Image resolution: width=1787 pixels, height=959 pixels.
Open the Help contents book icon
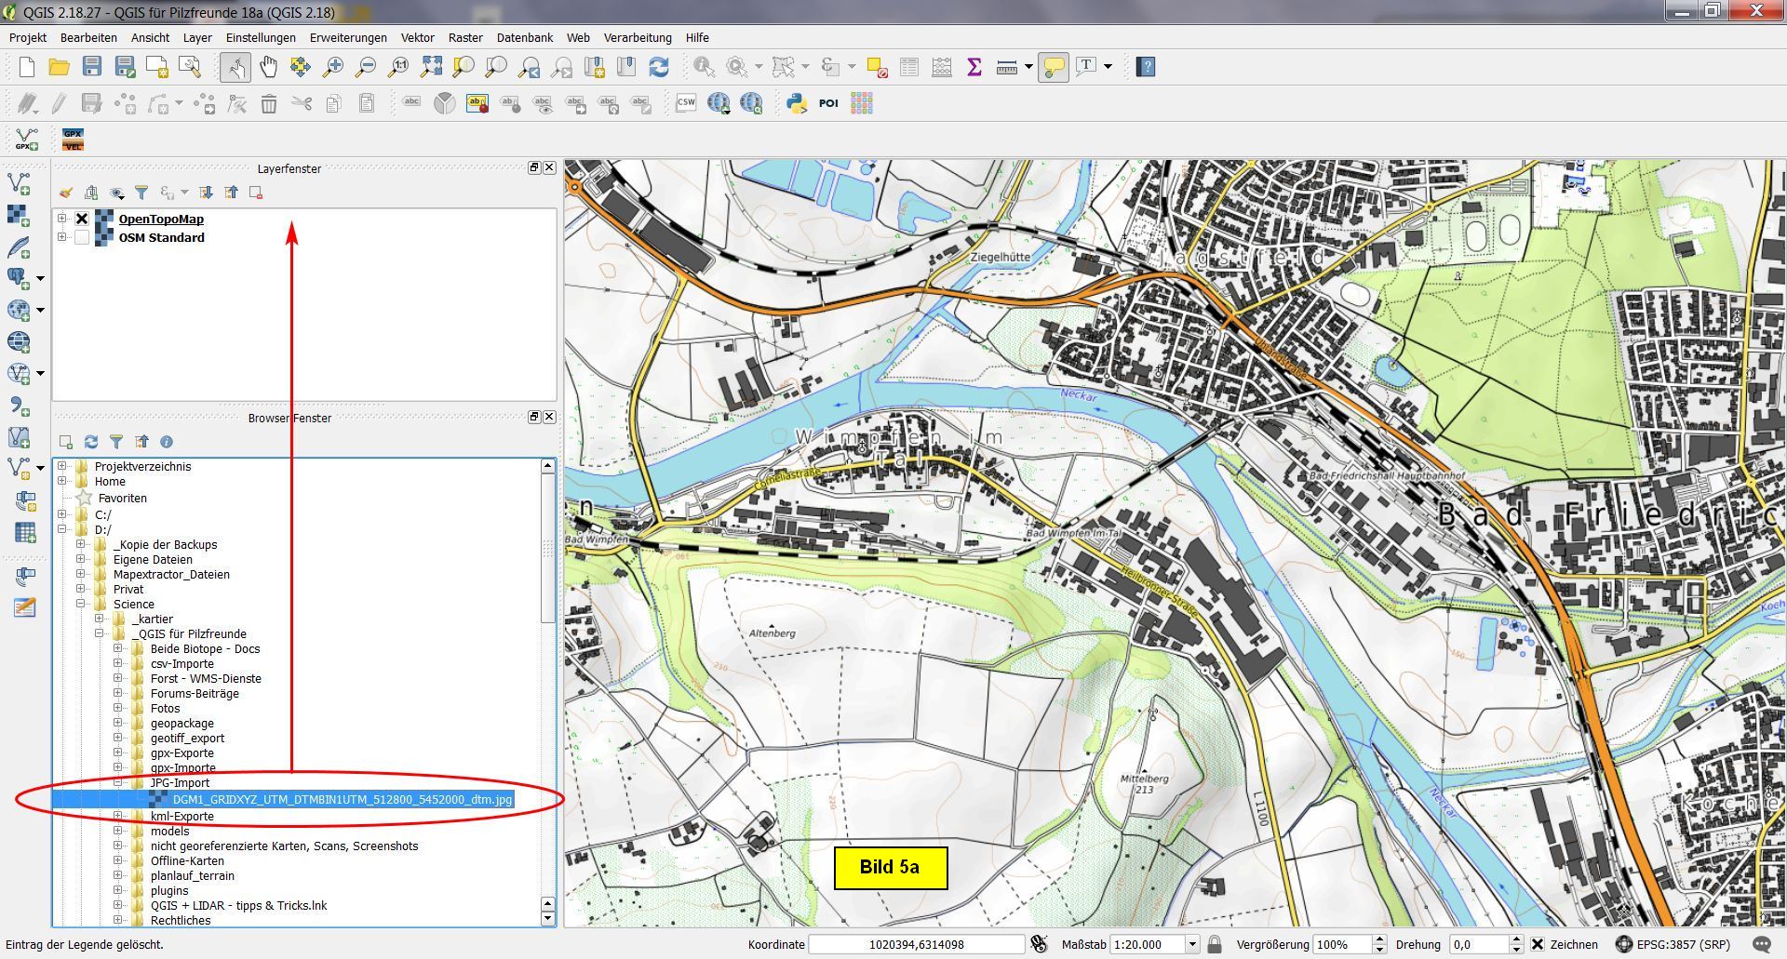pos(1146,67)
